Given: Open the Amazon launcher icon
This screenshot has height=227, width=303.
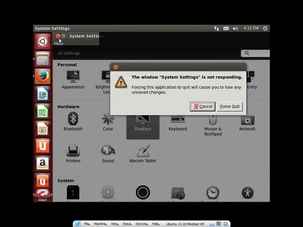Looking at the screenshot, I should pos(43,163).
